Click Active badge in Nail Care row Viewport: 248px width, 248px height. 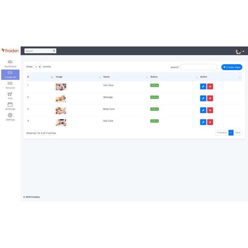(154, 121)
